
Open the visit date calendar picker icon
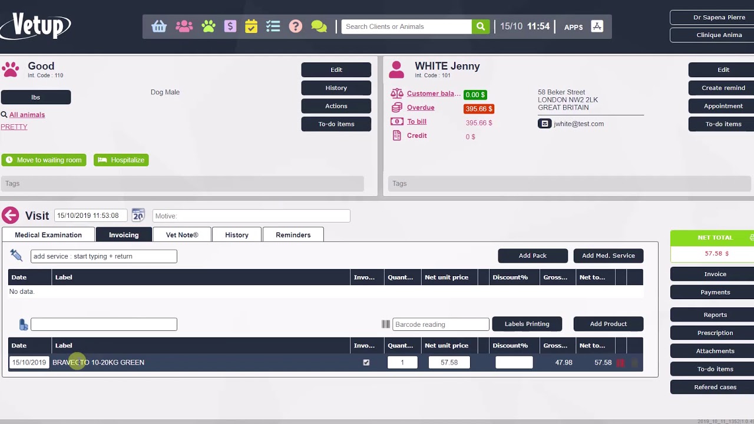(138, 216)
